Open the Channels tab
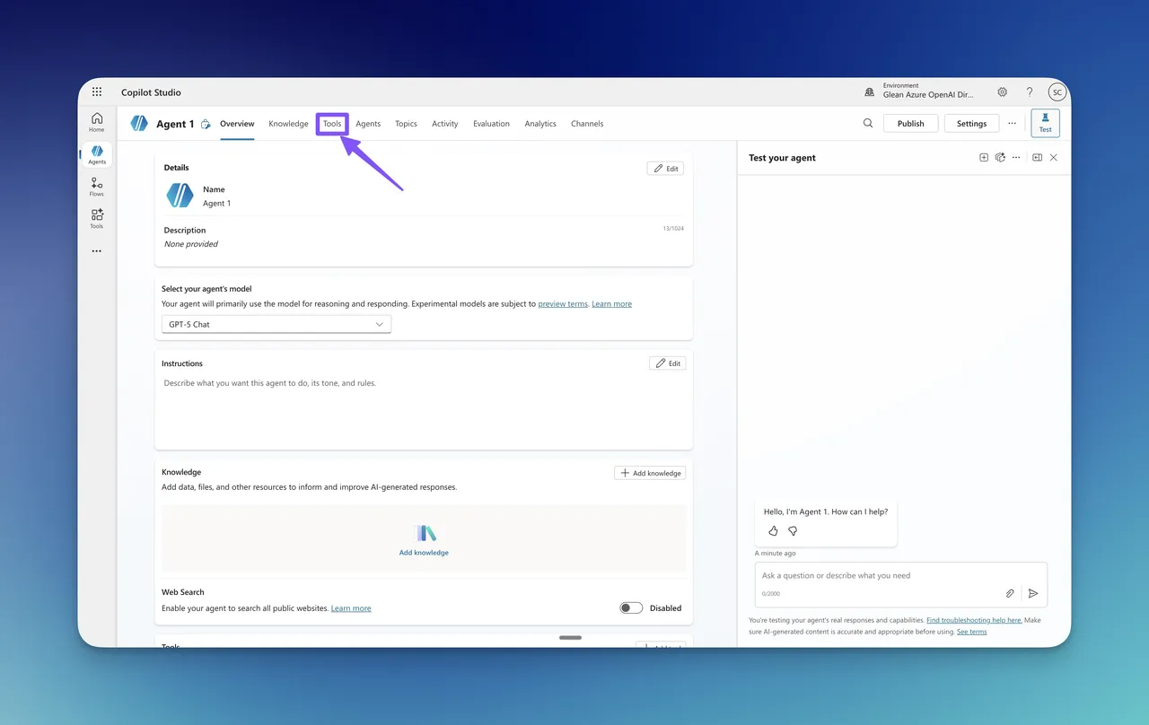 (587, 124)
